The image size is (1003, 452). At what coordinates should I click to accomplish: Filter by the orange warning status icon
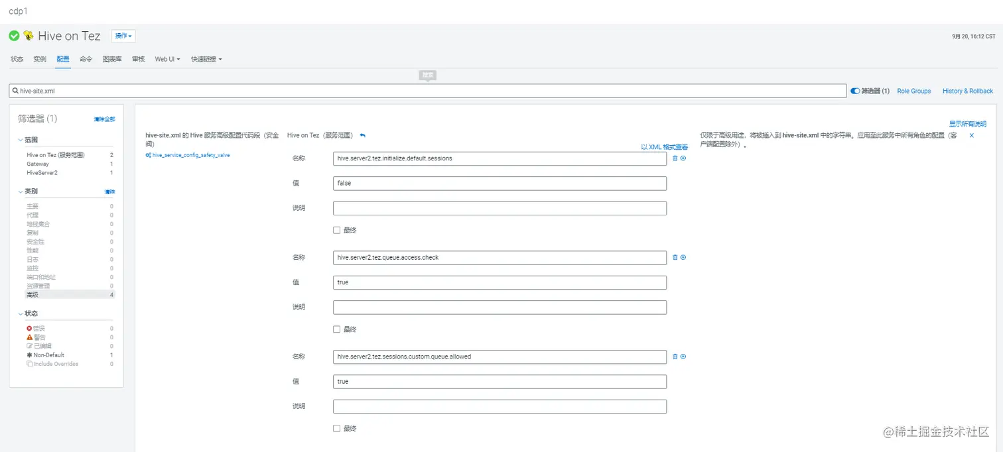29,337
